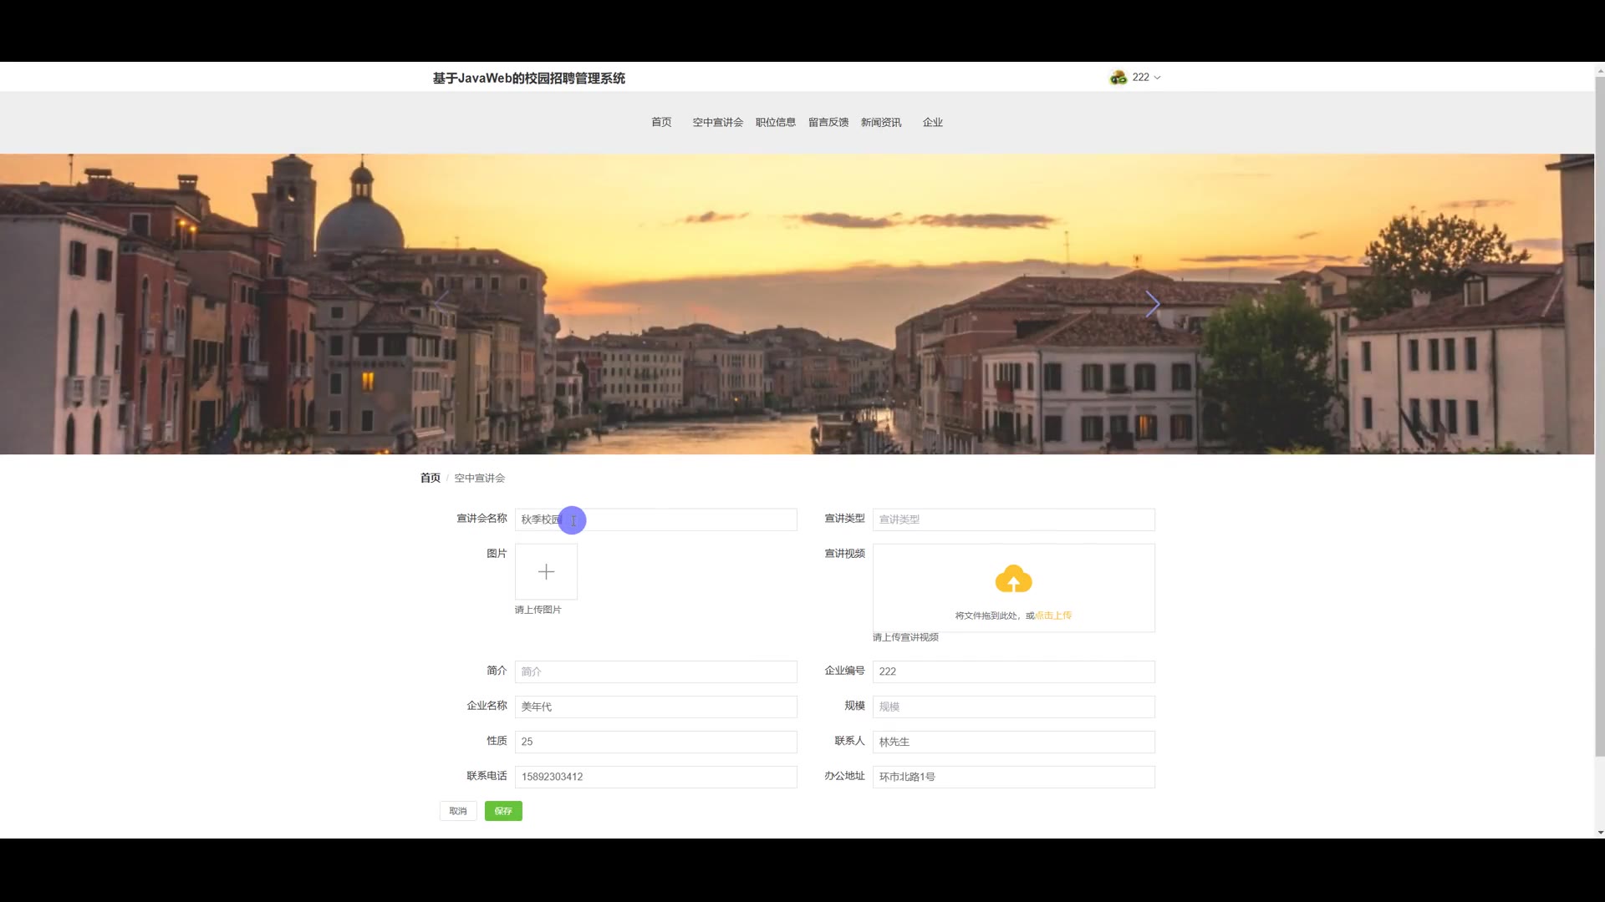Image resolution: width=1605 pixels, height=902 pixels.
Task: Click the 点击上传 upload link
Action: pyautogui.click(x=1053, y=616)
